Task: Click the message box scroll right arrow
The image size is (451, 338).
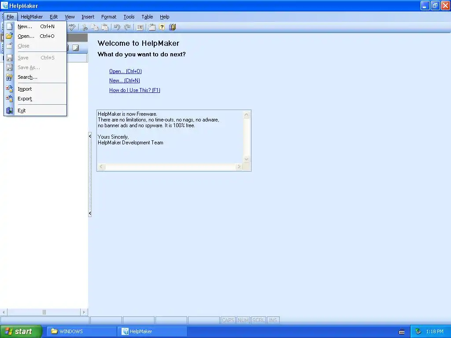Action: click(x=239, y=167)
